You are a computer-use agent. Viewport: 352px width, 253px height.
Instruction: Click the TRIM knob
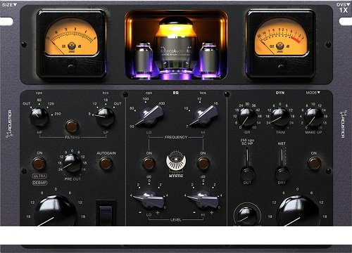280,117
